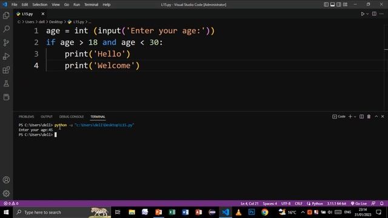The image size is (388, 218).
Task: Open the Accounts icon in activity bar
Action: [6, 180]
